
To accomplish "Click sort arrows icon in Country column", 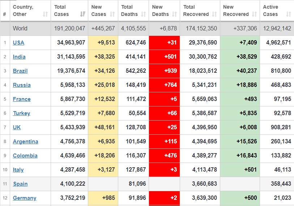I will (45, 14).
